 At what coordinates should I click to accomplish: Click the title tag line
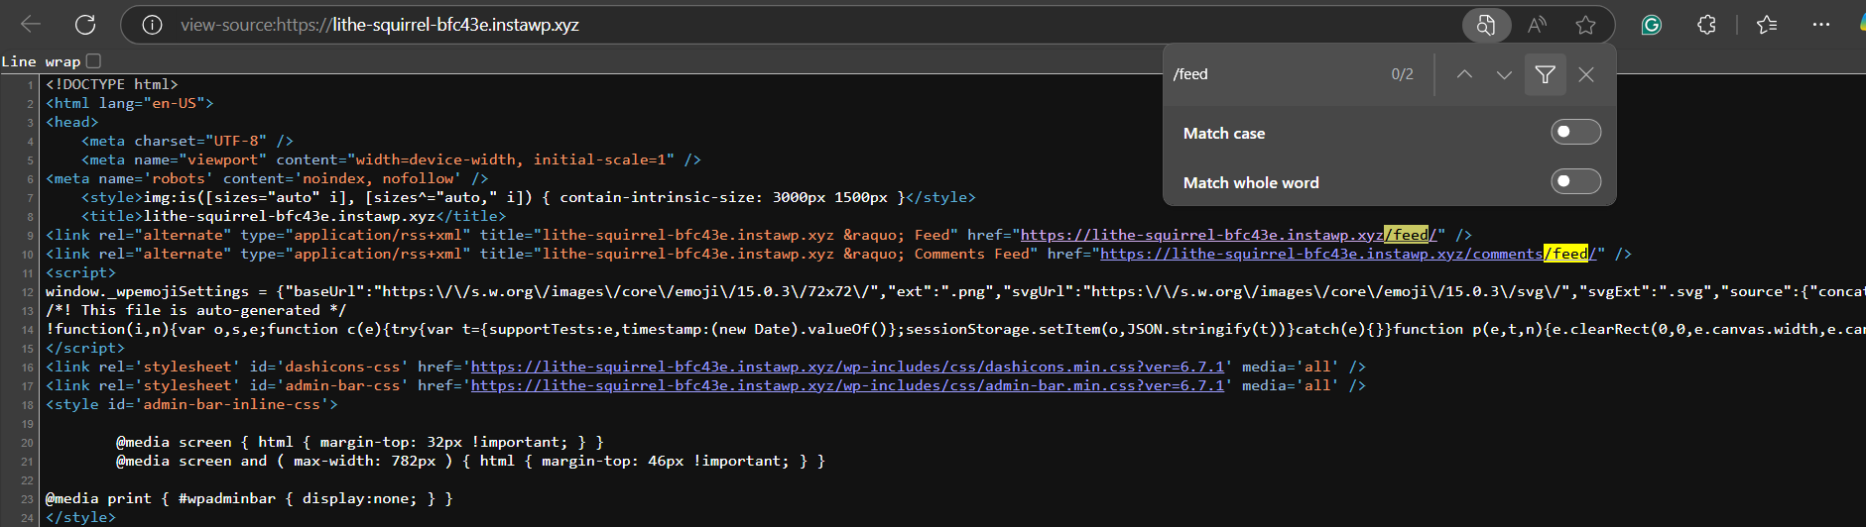(x=294, y=216)
